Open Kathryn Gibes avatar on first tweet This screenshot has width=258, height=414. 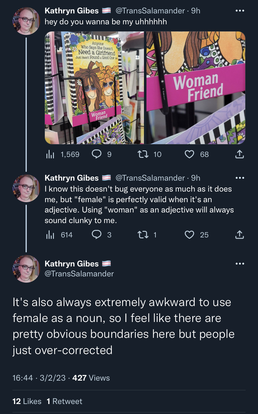[26, 21]
